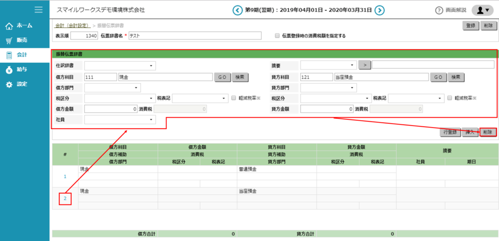Click the 貸方科目 name field 当座預金

tap(381, 77)
